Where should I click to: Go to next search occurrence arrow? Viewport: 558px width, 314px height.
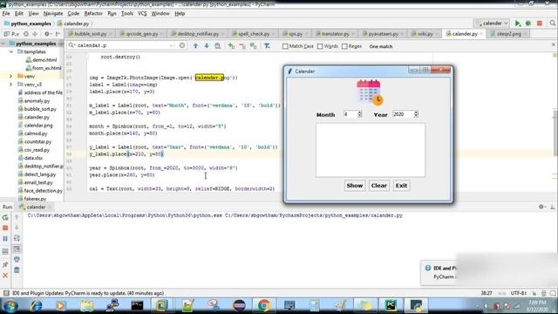207,46
